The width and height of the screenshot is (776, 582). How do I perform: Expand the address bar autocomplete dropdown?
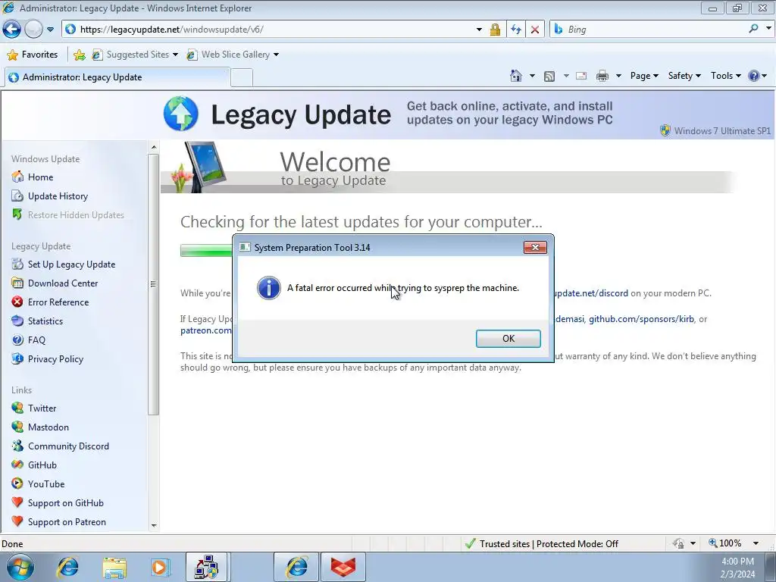click(x=479, y=30)
